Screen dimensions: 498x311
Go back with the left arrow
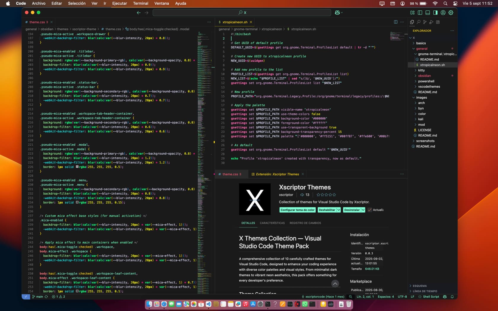tap(139, 12)
